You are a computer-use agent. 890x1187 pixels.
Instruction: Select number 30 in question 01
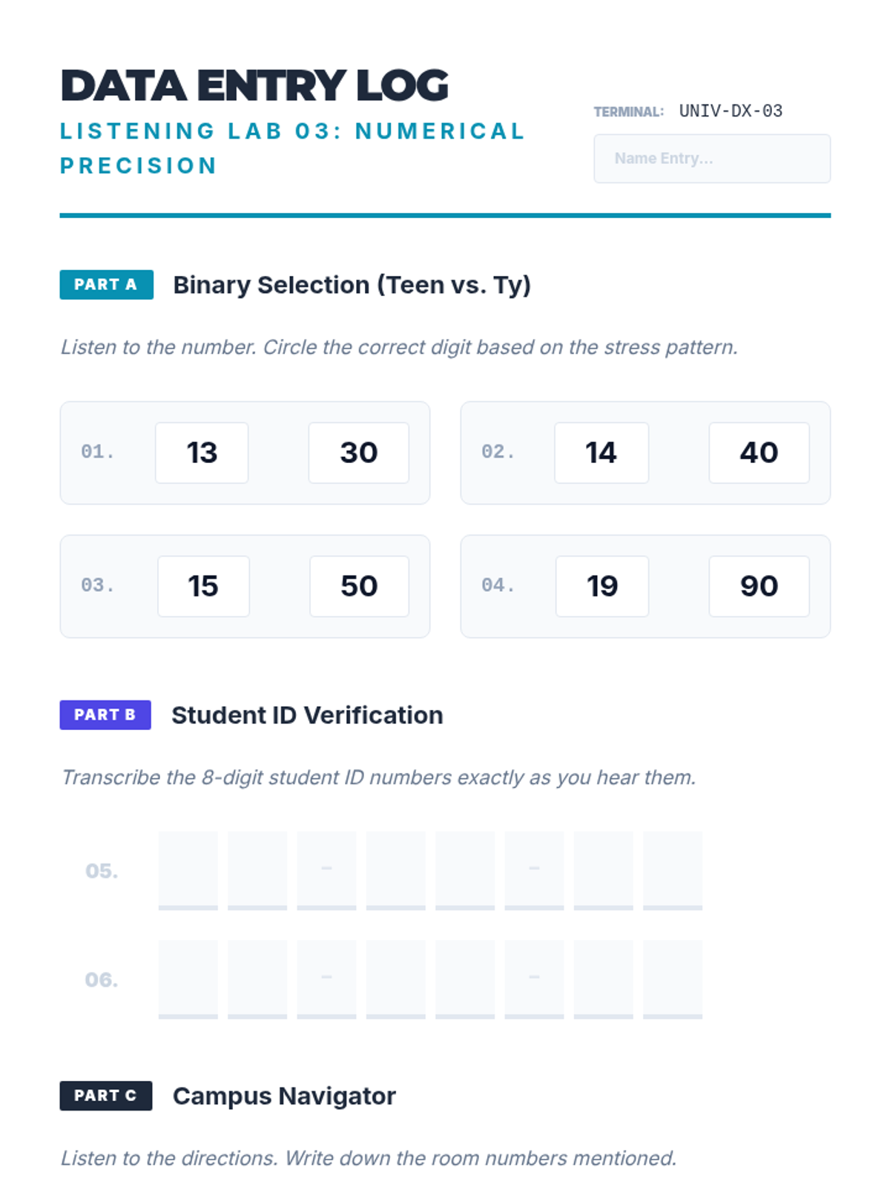click(358, 453)
